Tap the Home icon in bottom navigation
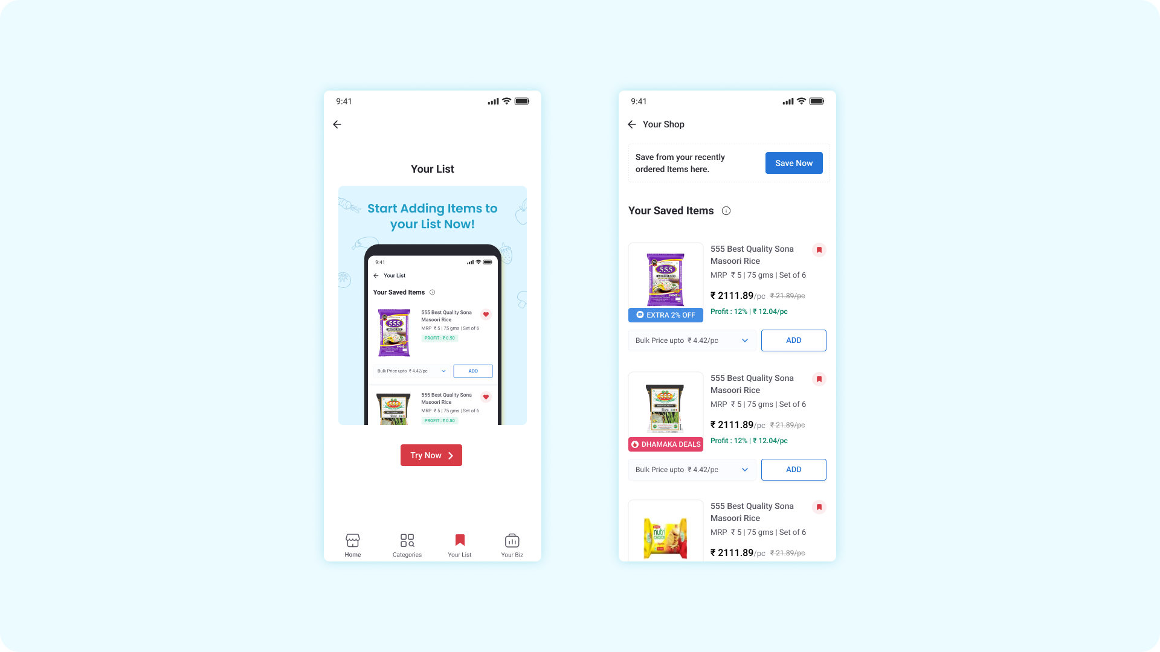 pos(353,545)
